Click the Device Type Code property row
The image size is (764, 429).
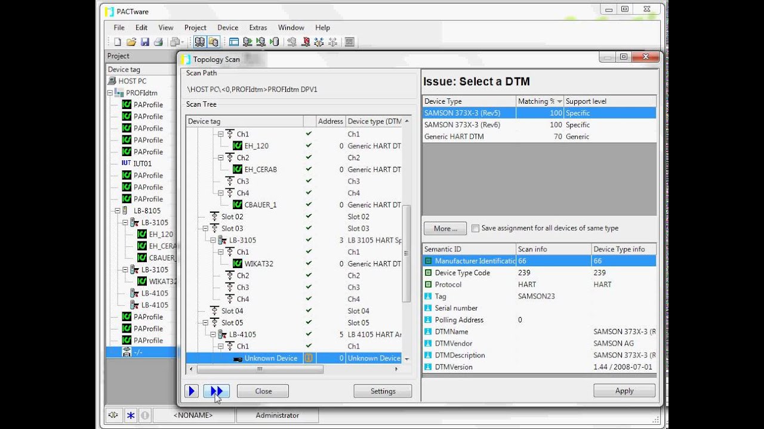coord(540,273)
